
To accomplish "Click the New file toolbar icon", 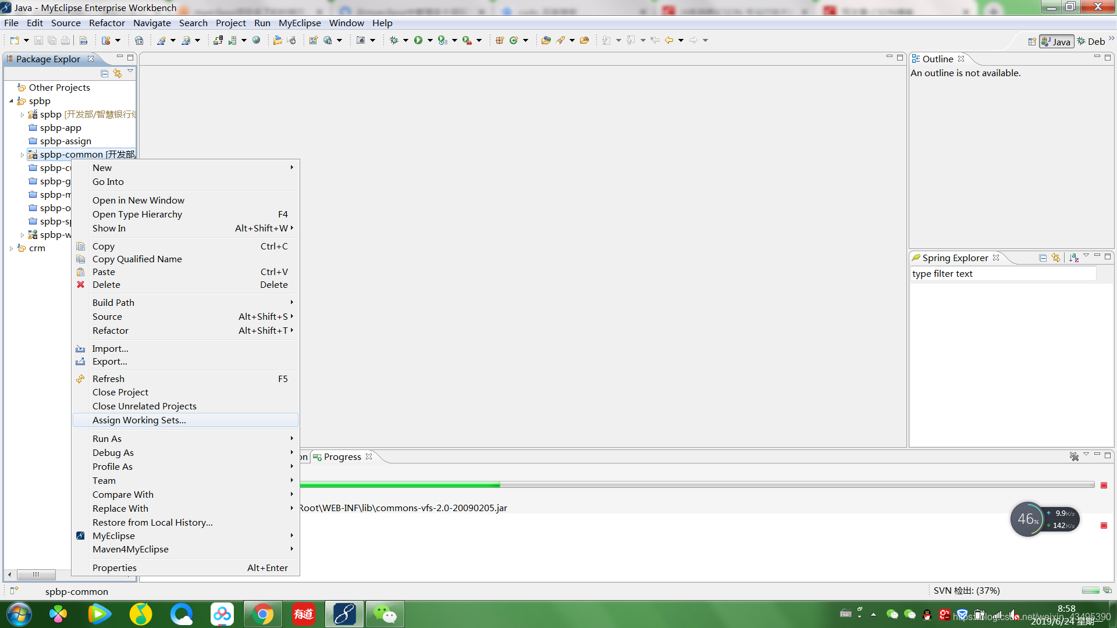I will pos(15,40).
